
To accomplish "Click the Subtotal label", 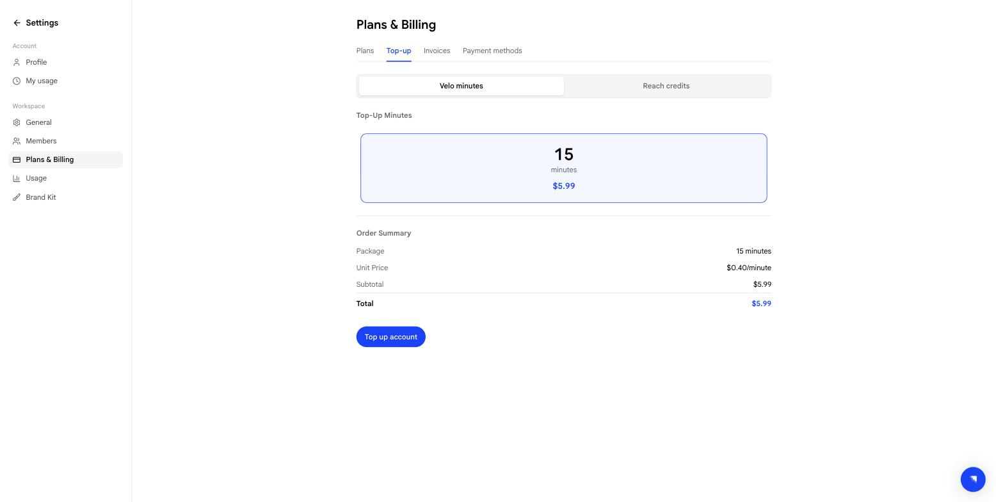I will pos(370,284).
